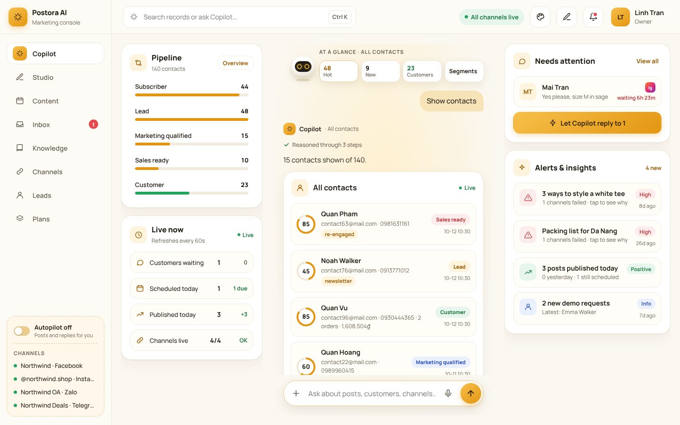
Task: Click the Needs attention chat bubble icon
Action: 522,61
